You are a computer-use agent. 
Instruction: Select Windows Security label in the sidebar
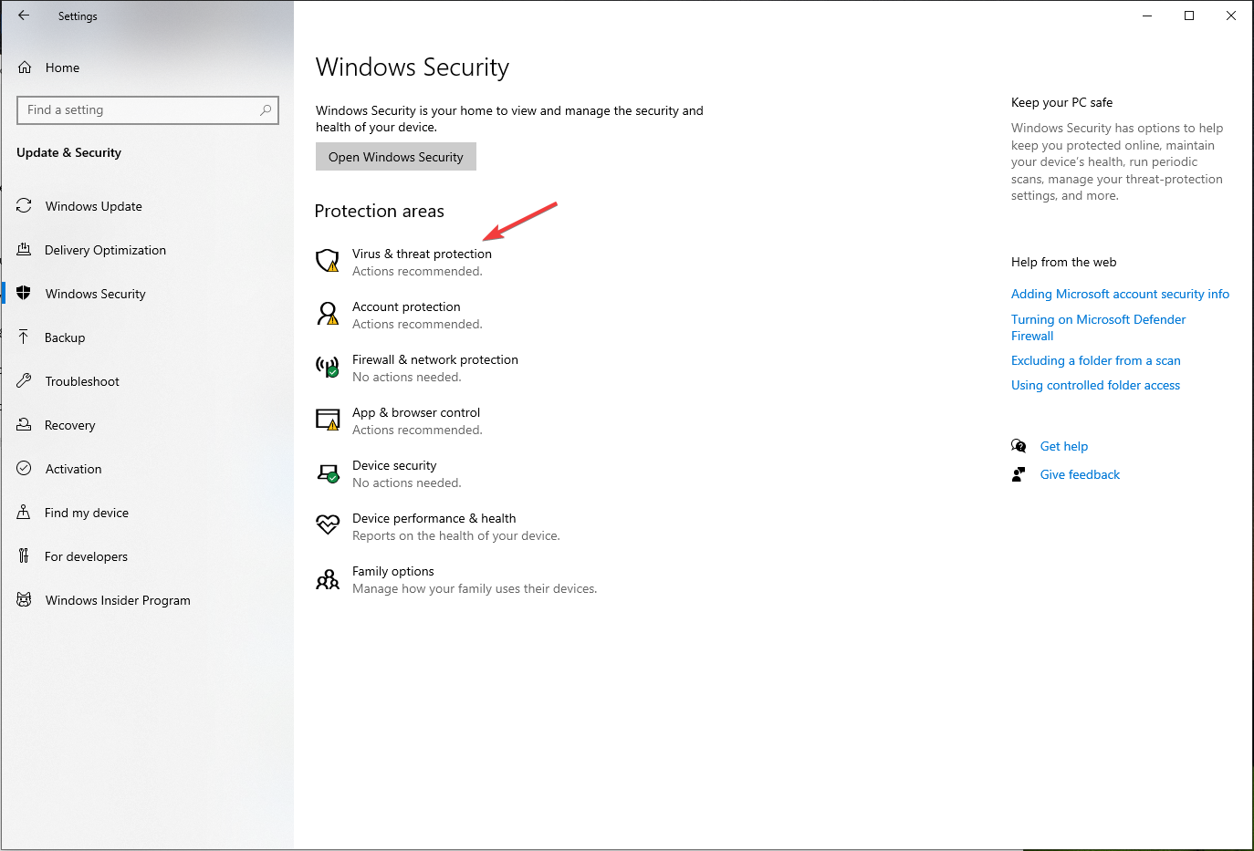pos(96,294)
